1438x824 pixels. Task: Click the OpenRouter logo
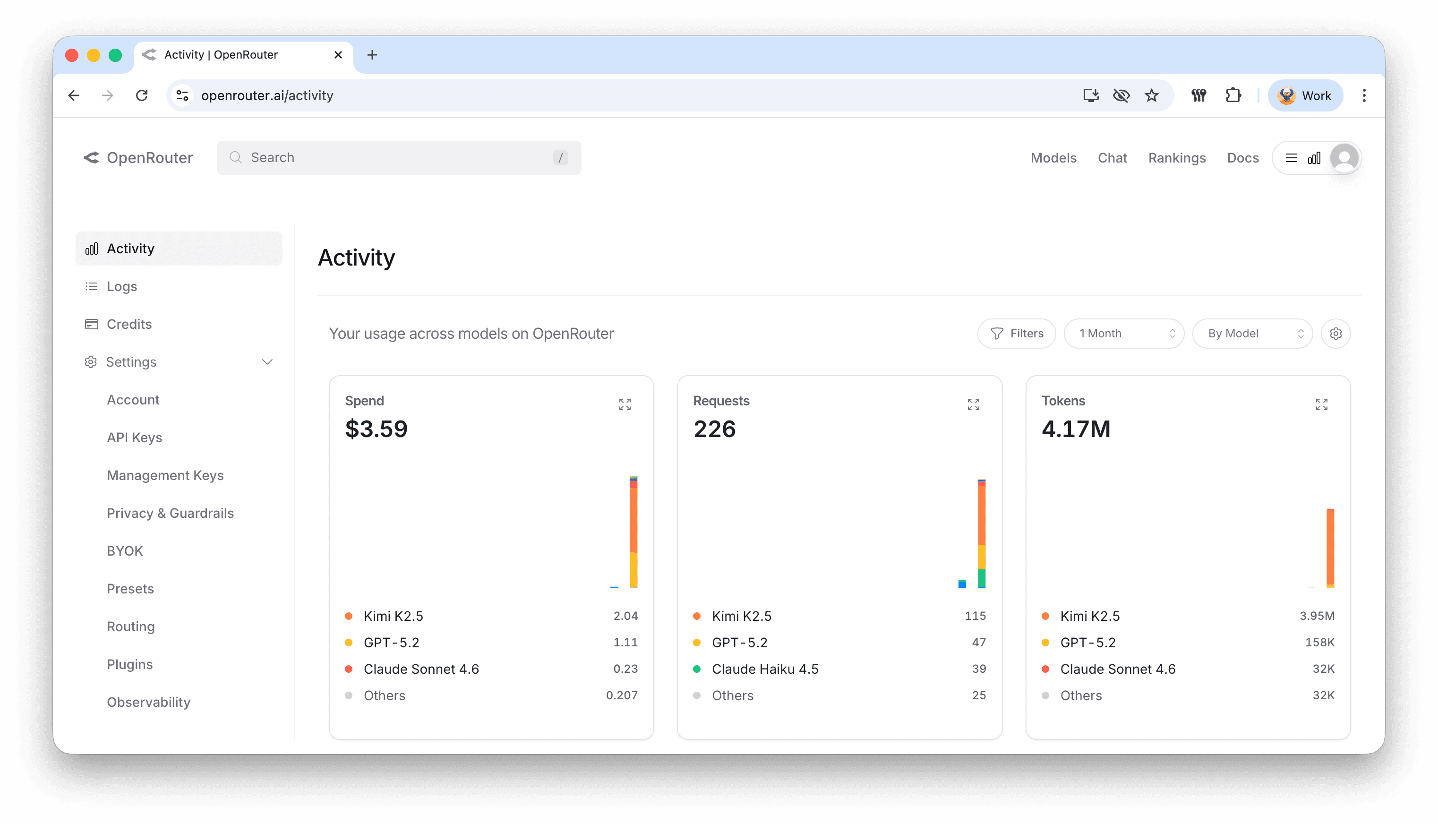point(137,157)
